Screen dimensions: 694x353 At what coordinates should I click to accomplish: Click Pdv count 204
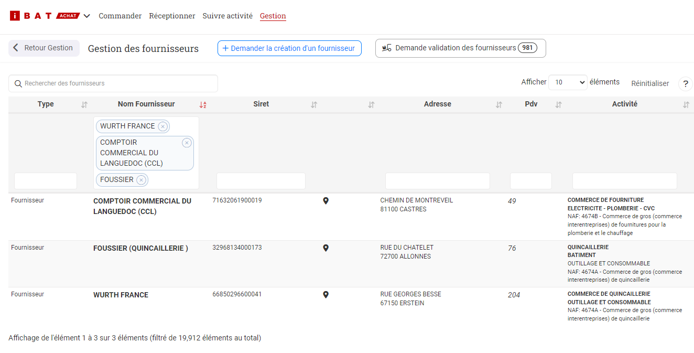pos(514,295)
